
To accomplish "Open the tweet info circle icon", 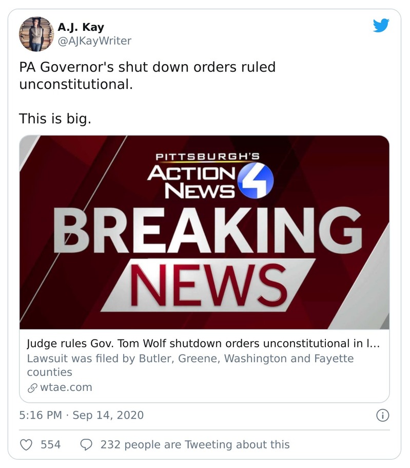I will coord(382,415).
